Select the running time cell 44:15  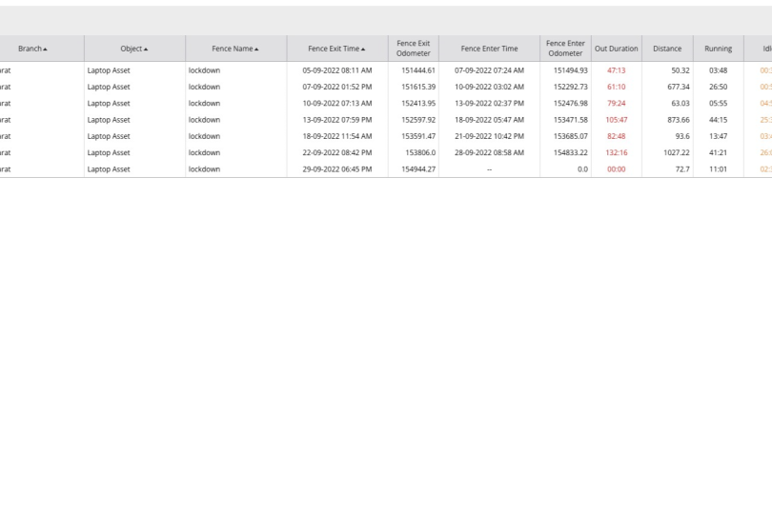pyautogui.click(x=718, y=120)
